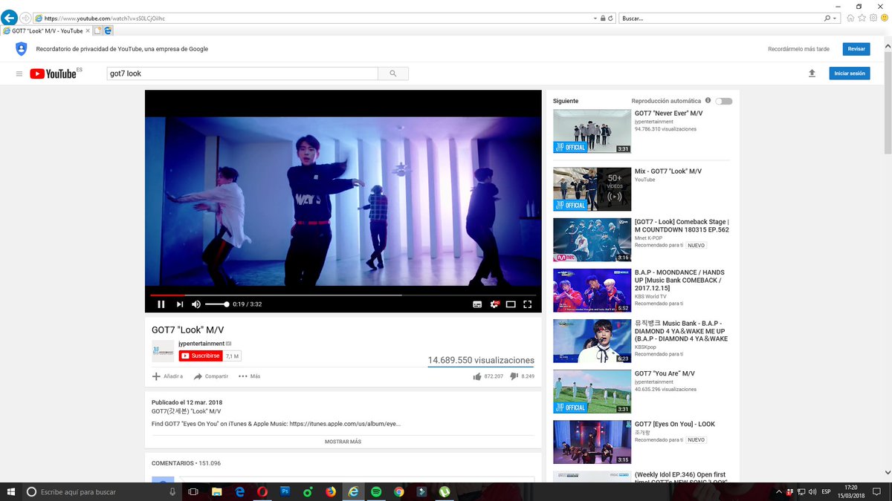Click Iniciar sesión button

point(850,73)
